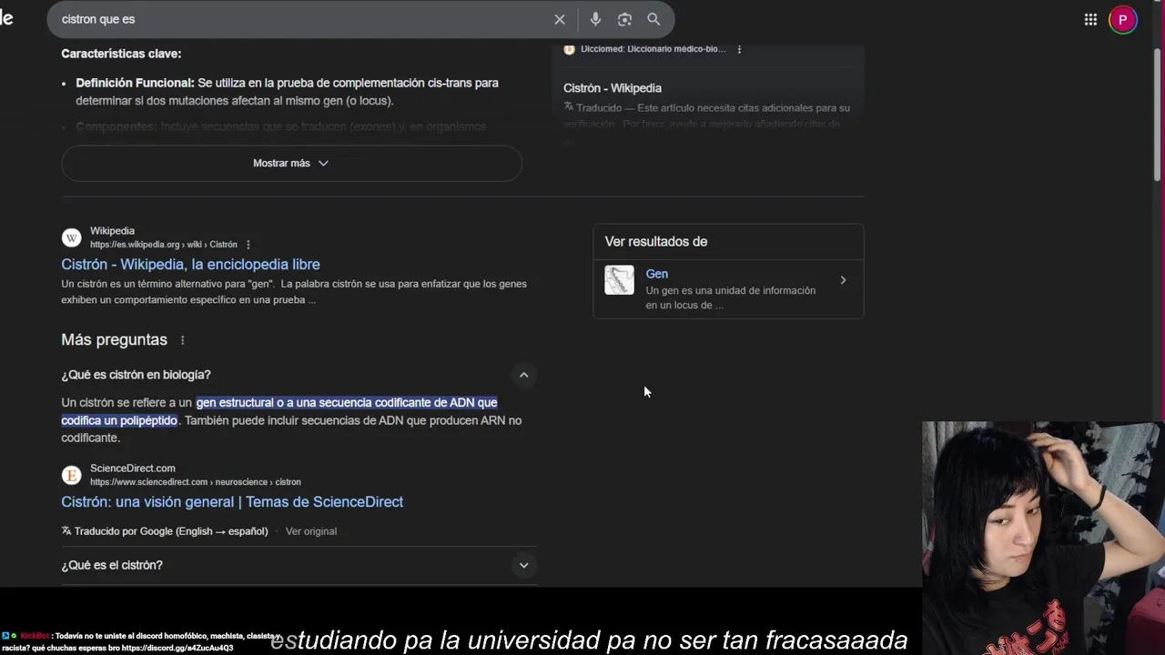Screen dimensions: 1165x655
Task: Expand overview with Mostrar más
Action: [x=291, y=163]
